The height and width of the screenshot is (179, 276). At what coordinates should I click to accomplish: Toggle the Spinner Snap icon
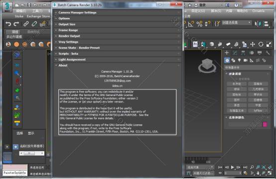(207, 24)
